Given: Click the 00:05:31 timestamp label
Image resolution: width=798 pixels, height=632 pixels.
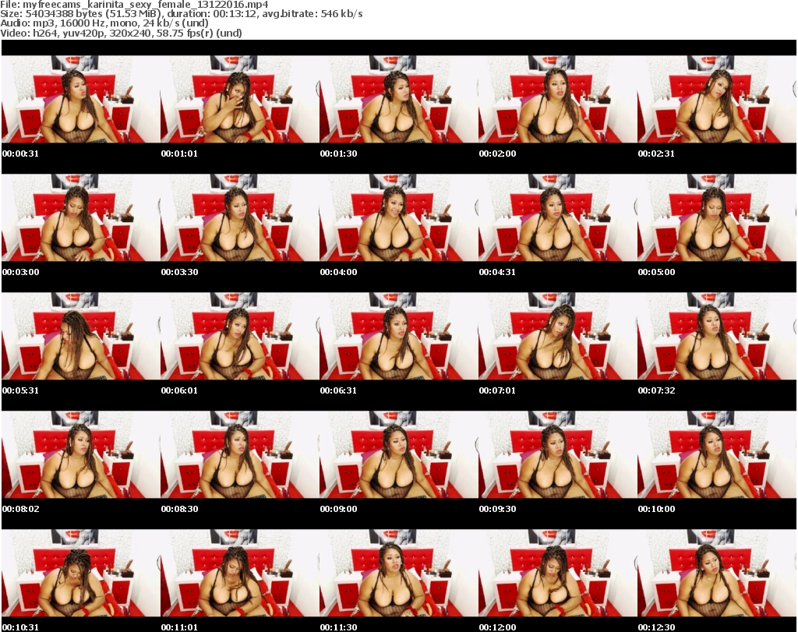Looking at the screenshot, I should 20,390.
